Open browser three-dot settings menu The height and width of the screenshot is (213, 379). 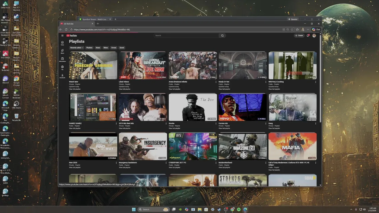click(x=308, y=30)
